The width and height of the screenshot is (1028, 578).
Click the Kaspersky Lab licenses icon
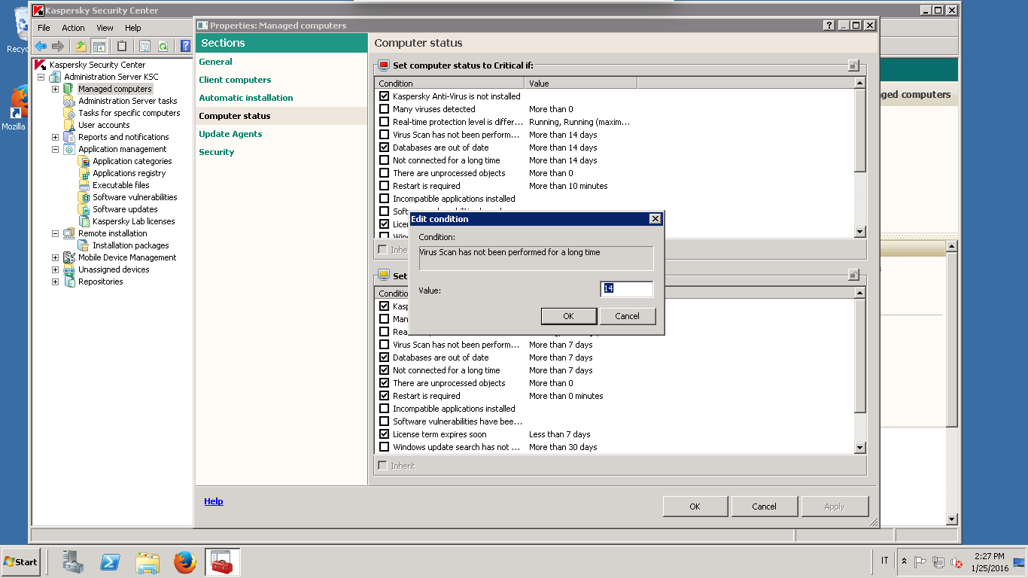tap(84, 221)
